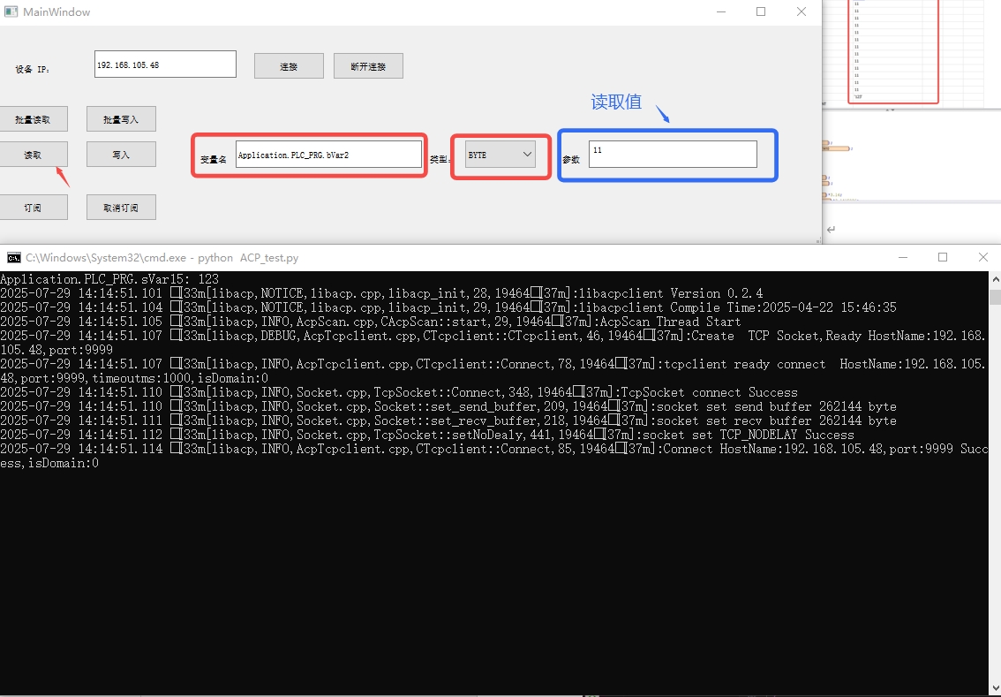This screenshot has height=697, width=1001.
Task: Click the 变量名 label
Action: coord(214,159)
